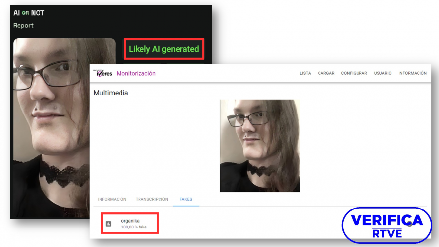Switch to the INFORMACIÓN tab below the image
Screen dimensions: 439x247
tap(112, 199)
